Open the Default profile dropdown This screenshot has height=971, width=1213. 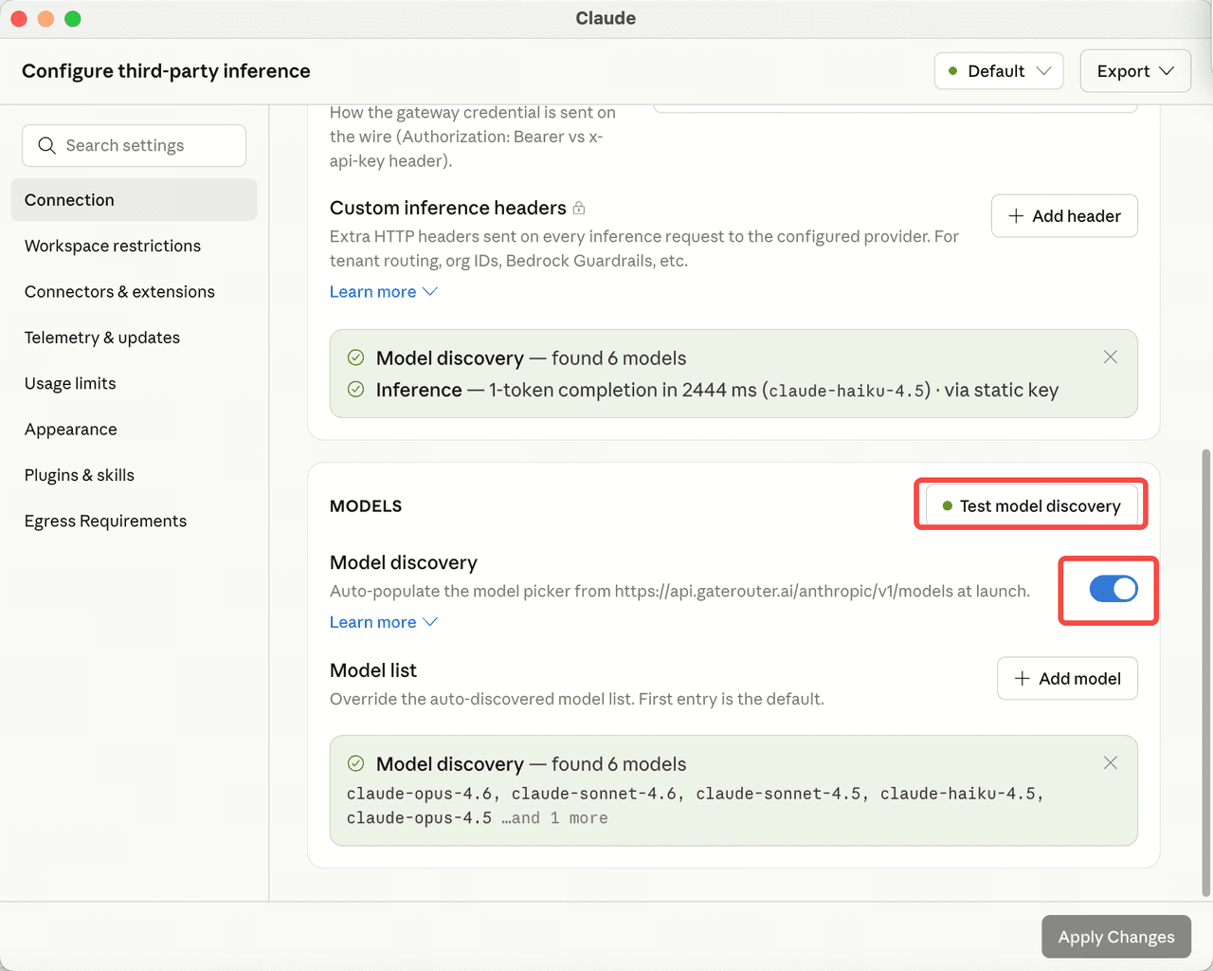[x=999, y=71]
